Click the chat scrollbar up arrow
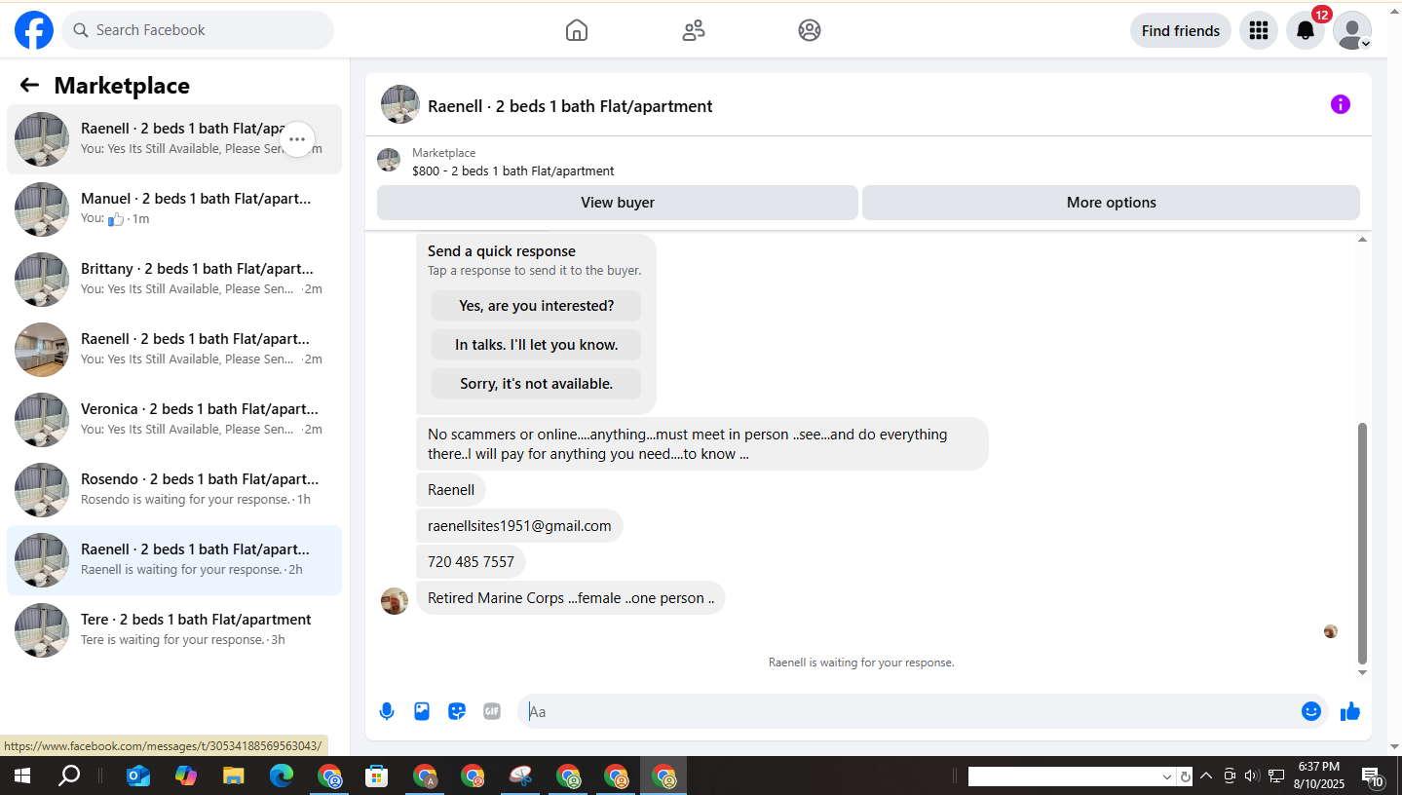Image resolution: width=1402 pixels, height=795 pixels. (1363, 240)
